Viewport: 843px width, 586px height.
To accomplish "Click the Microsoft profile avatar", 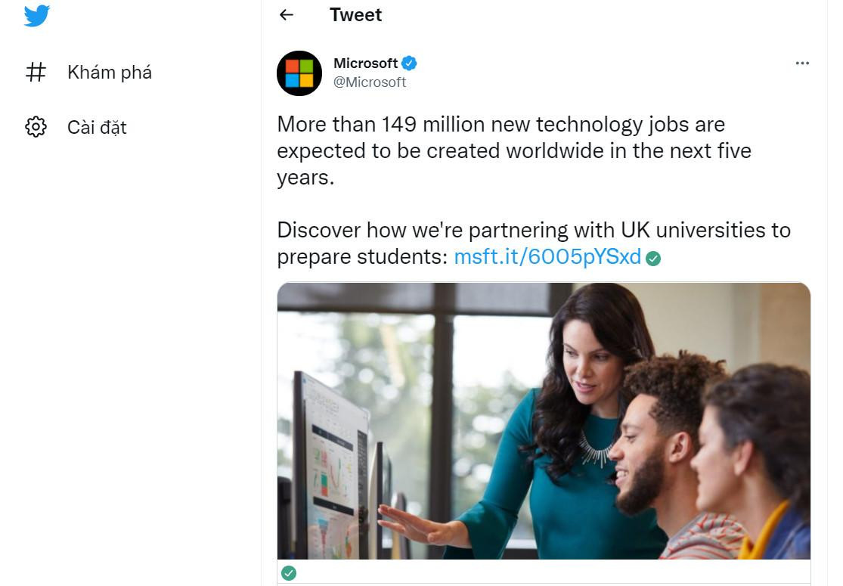I will click(299, 73).
